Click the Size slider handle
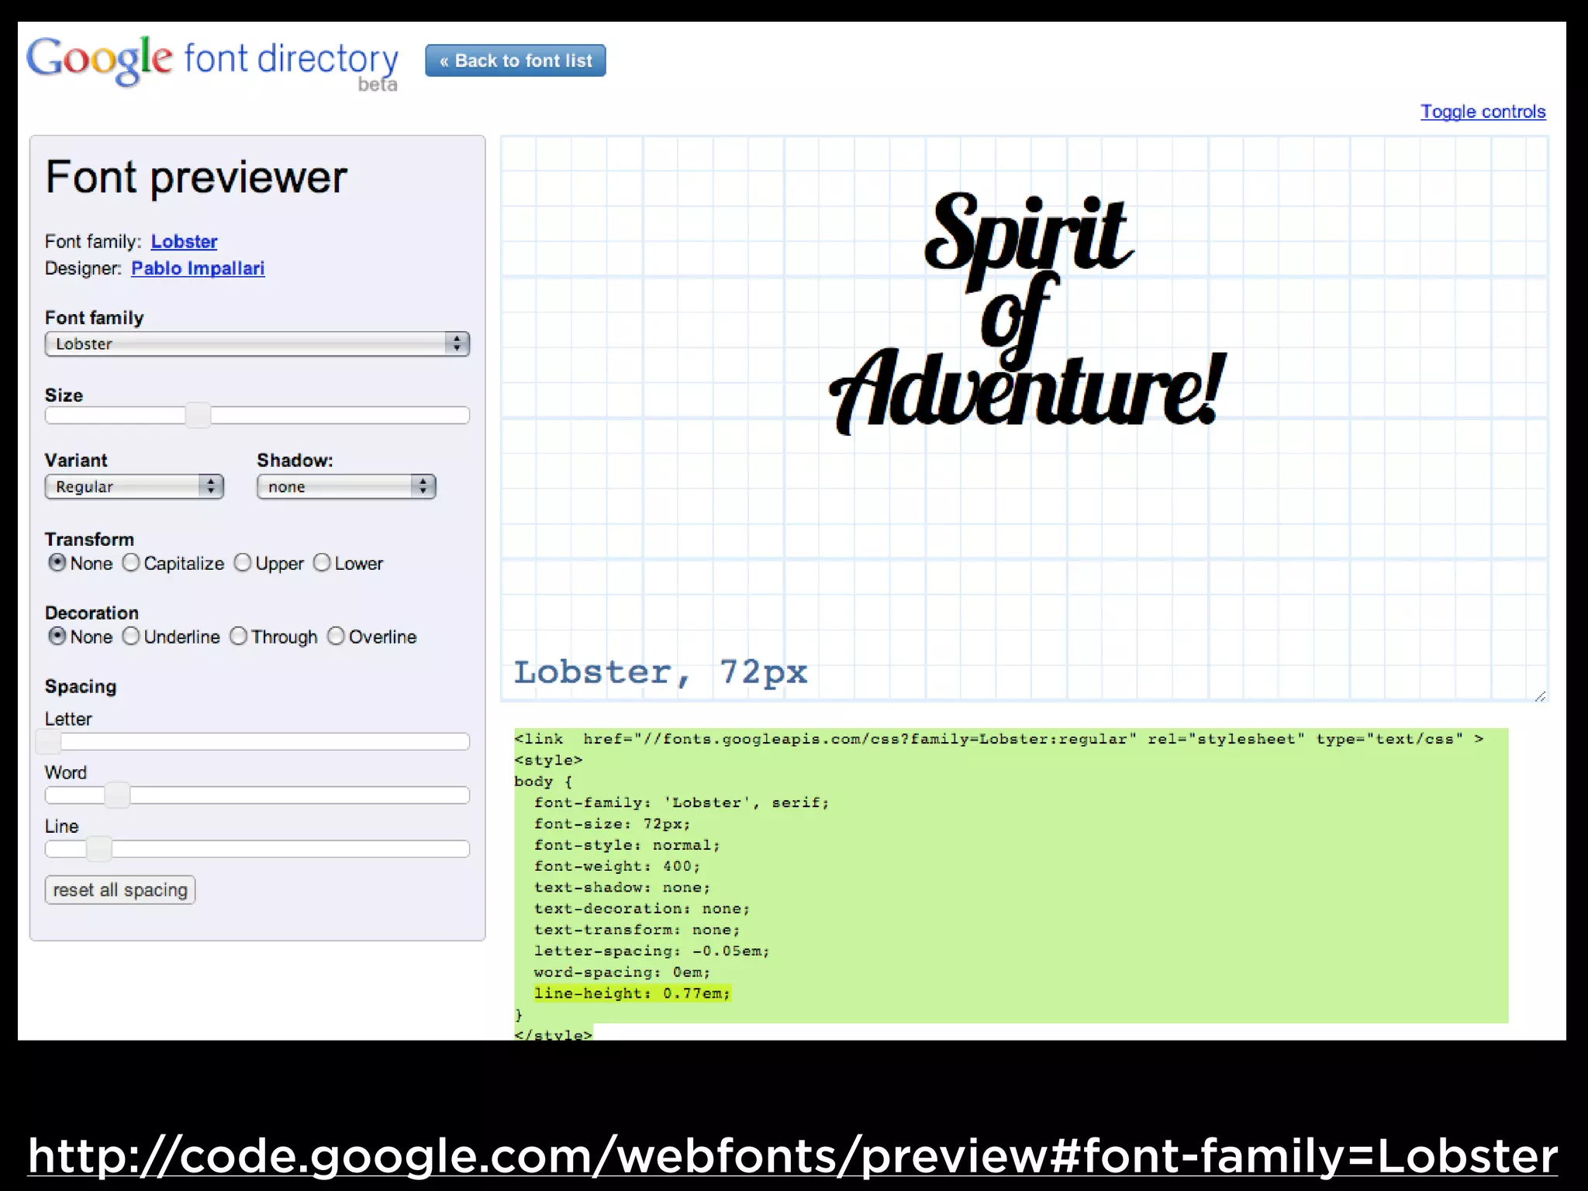Image resolution: width=1588 pixels, height=1191 pixels. 198,415
